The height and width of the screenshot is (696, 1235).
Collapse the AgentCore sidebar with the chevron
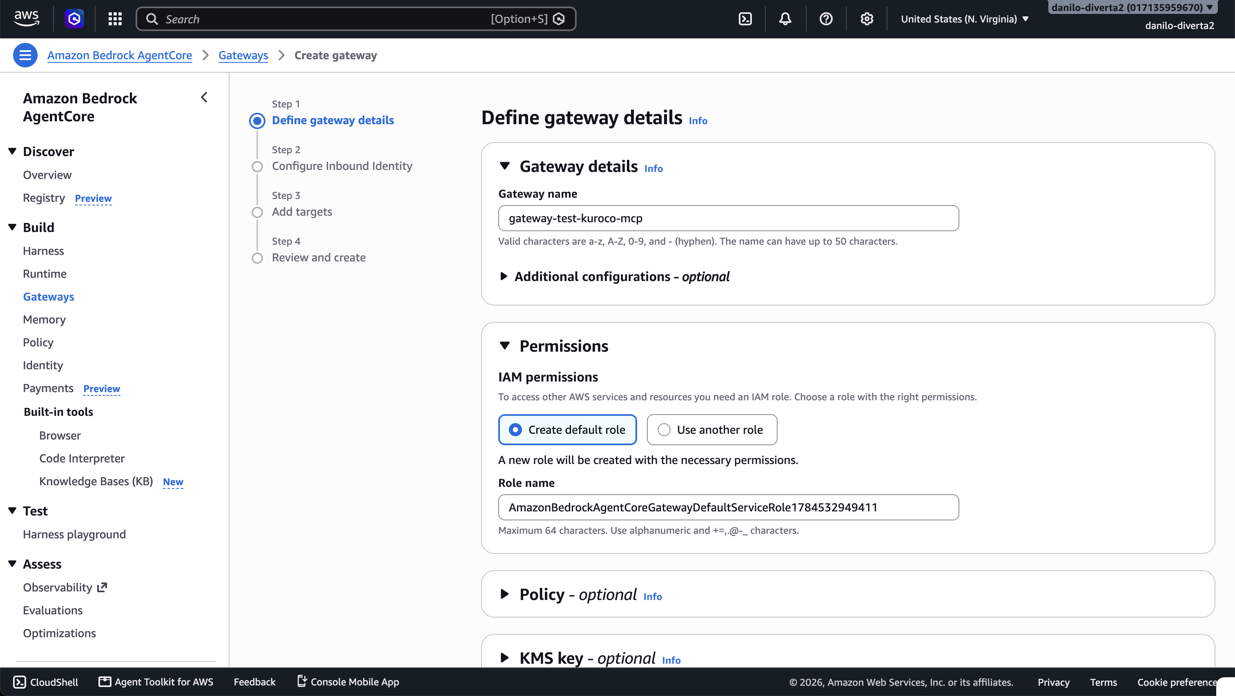click(204, 97)
